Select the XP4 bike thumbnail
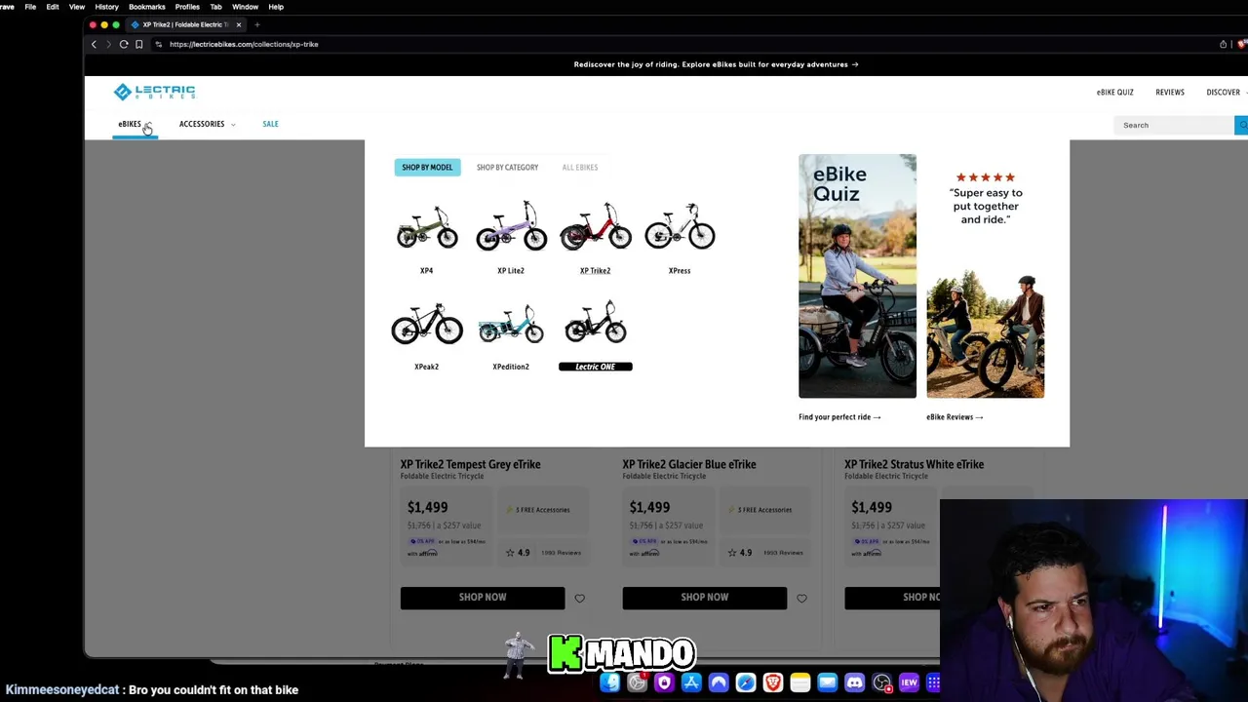 [x=426, y=227]
